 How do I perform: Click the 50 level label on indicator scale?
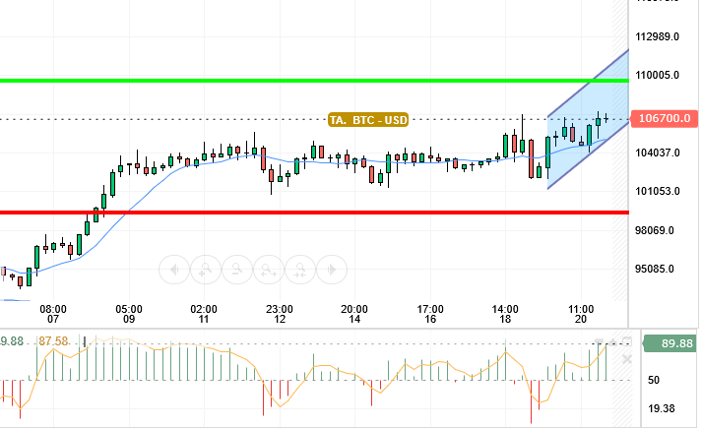(654, 380)
